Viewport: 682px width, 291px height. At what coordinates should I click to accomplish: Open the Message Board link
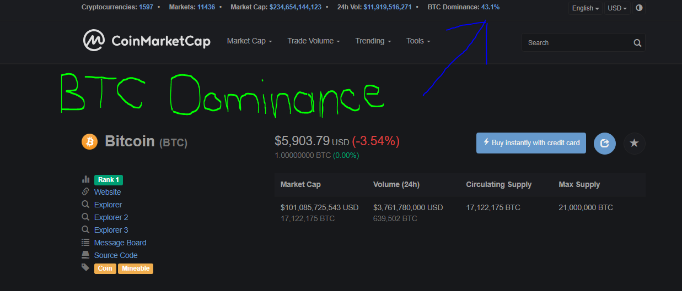click(120, 243)
